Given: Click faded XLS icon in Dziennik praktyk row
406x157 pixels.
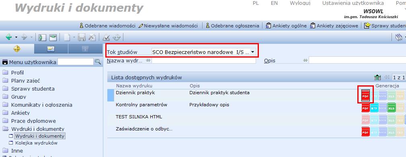Looking at the screenshot, I should [392, 95].
